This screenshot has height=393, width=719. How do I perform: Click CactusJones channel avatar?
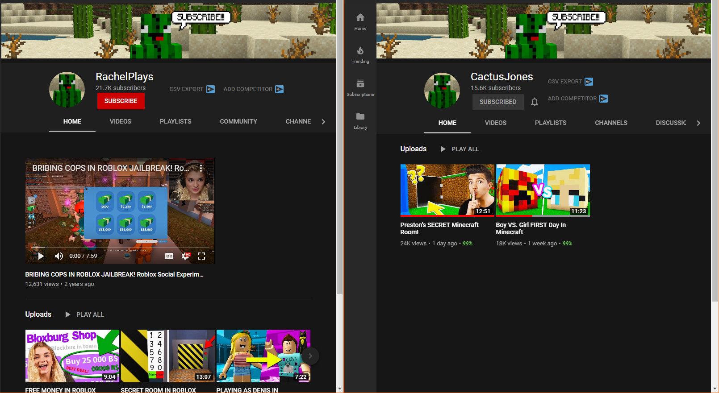point(442,91)
